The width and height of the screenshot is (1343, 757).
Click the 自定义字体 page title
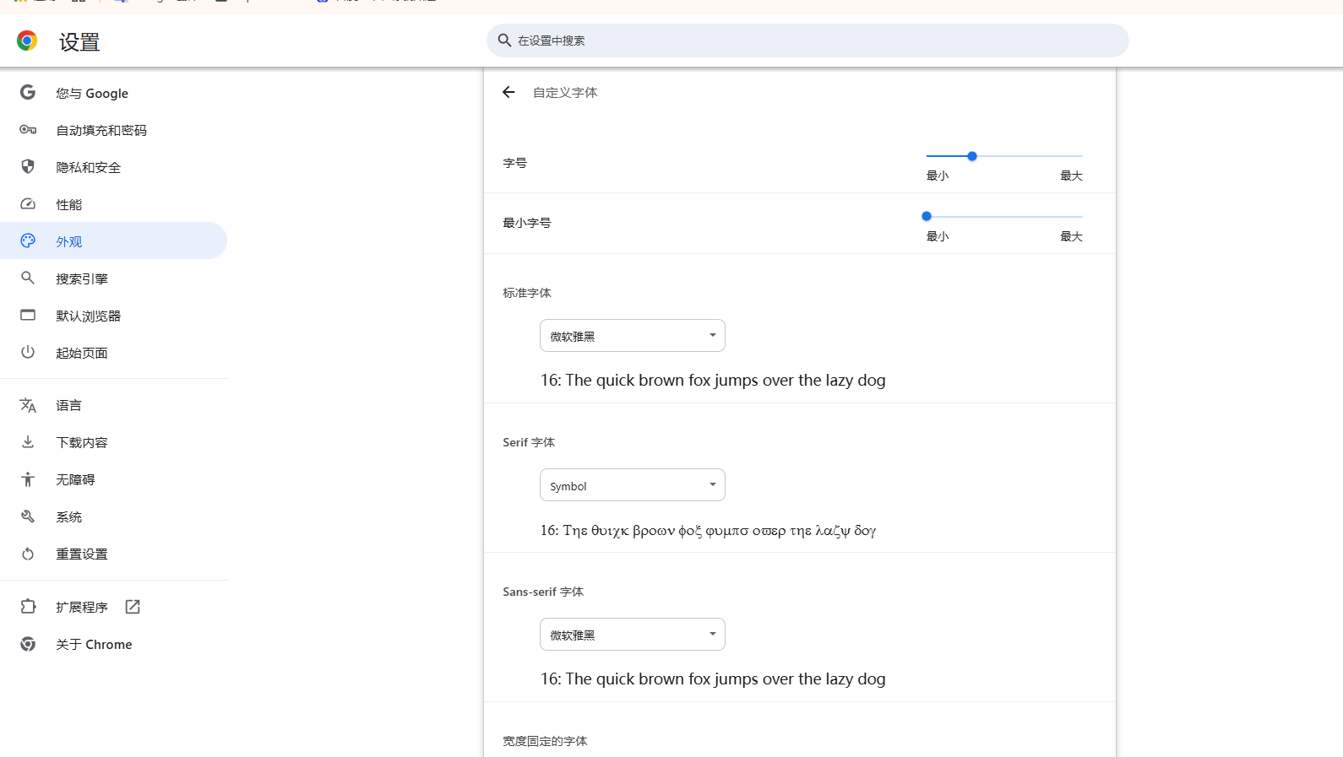pyautogui.click(x=565, y=93)
